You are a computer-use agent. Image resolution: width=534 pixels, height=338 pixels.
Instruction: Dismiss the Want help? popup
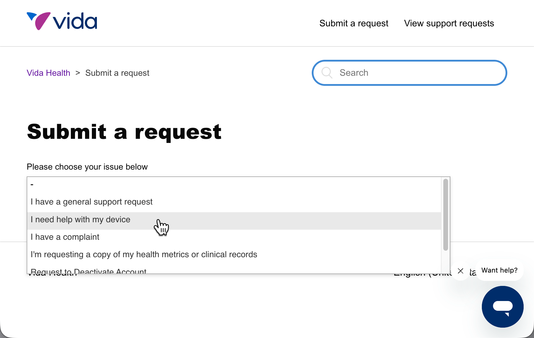(x=461, y=271)
